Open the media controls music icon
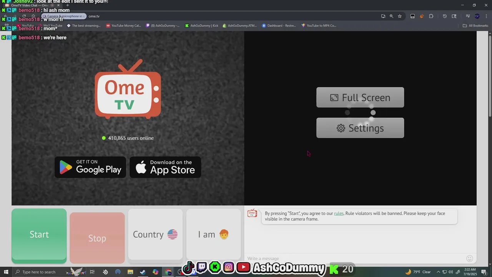492x277 pixels. pos(468,16)
